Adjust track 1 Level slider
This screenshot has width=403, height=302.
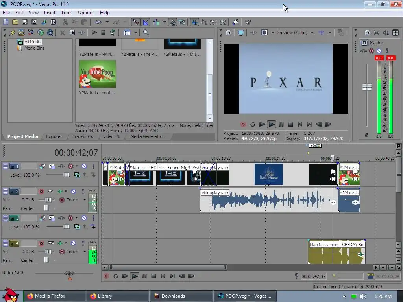(67, 175)
